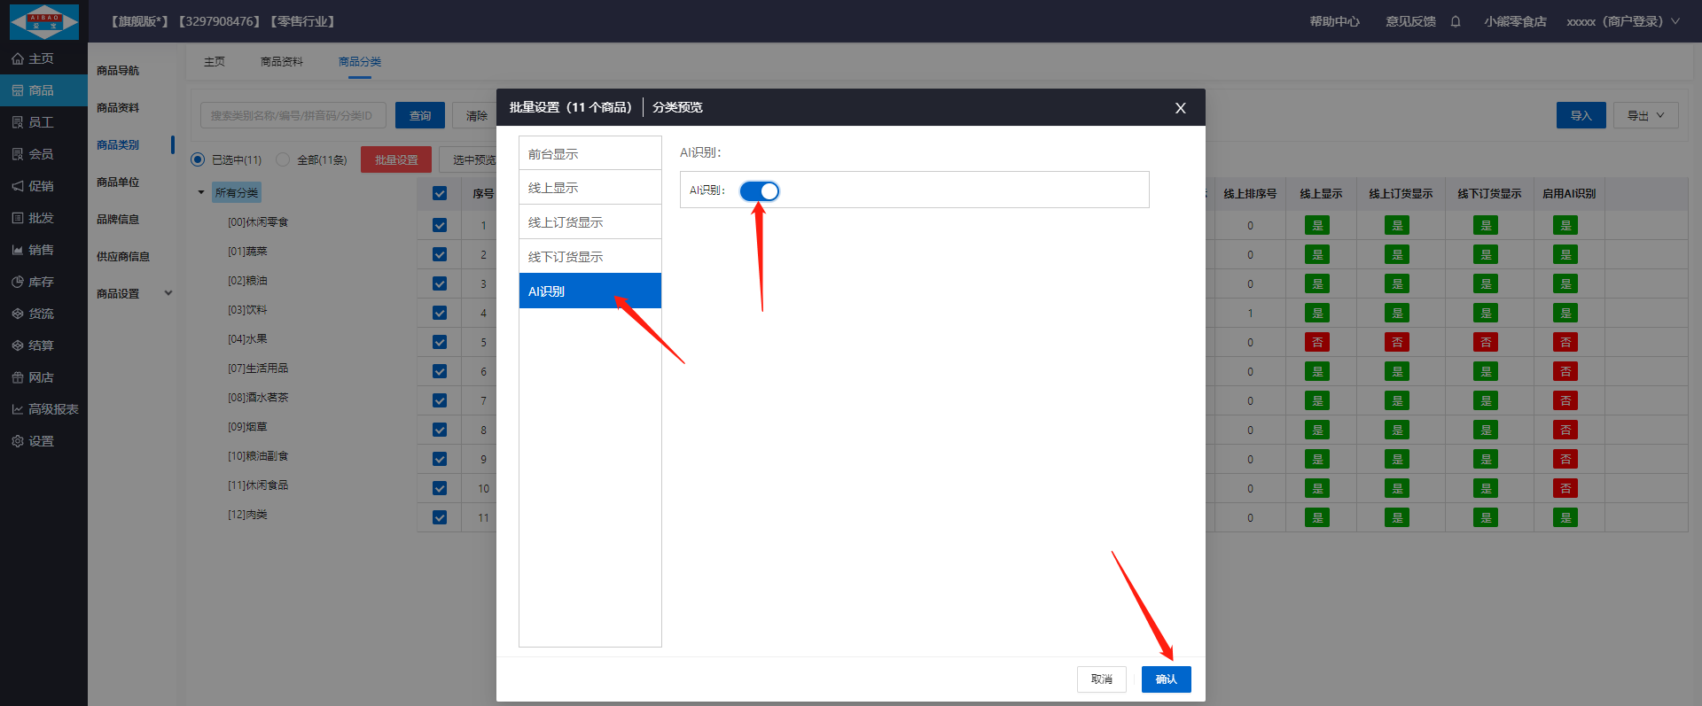The height and width of the screenshot is (706, 1702).
Task: Open the 商户登录 account dropdown
Action: point(1623,21)
